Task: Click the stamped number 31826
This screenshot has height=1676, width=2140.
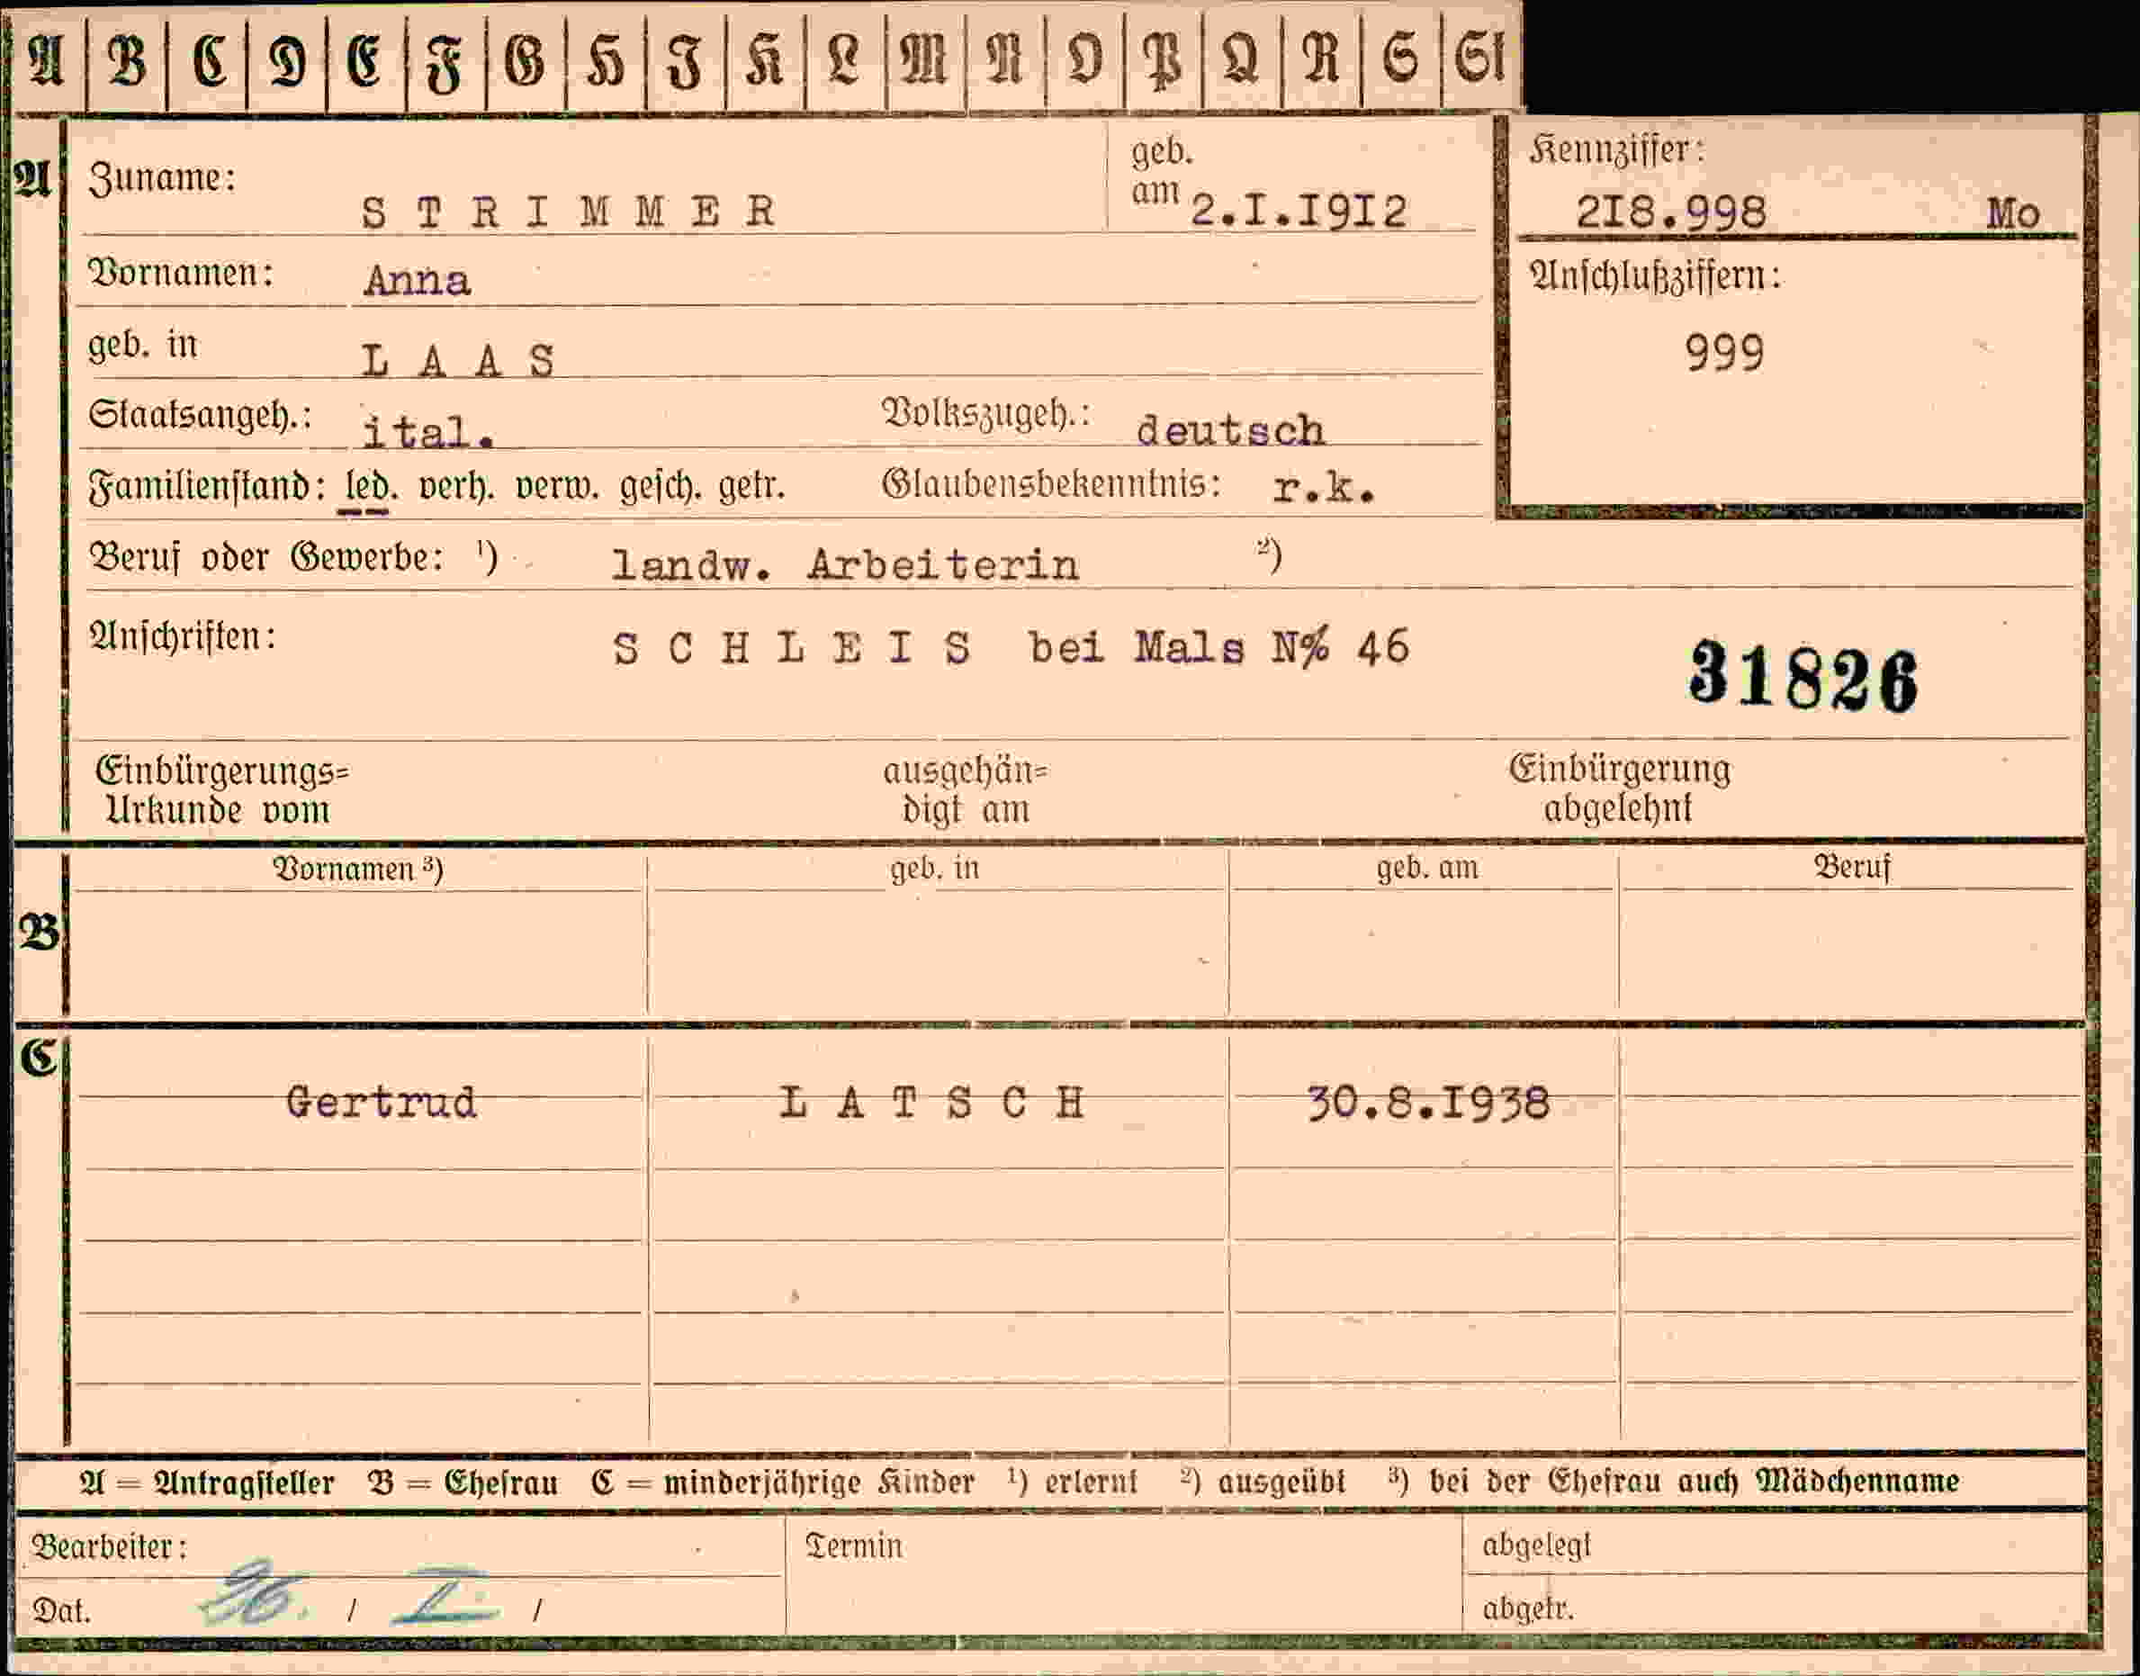Action: pos(1803,676)
